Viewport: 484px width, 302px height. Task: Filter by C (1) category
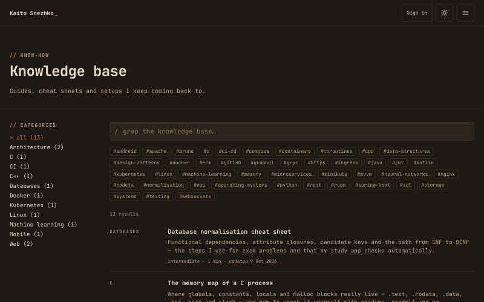pos(18,157)
